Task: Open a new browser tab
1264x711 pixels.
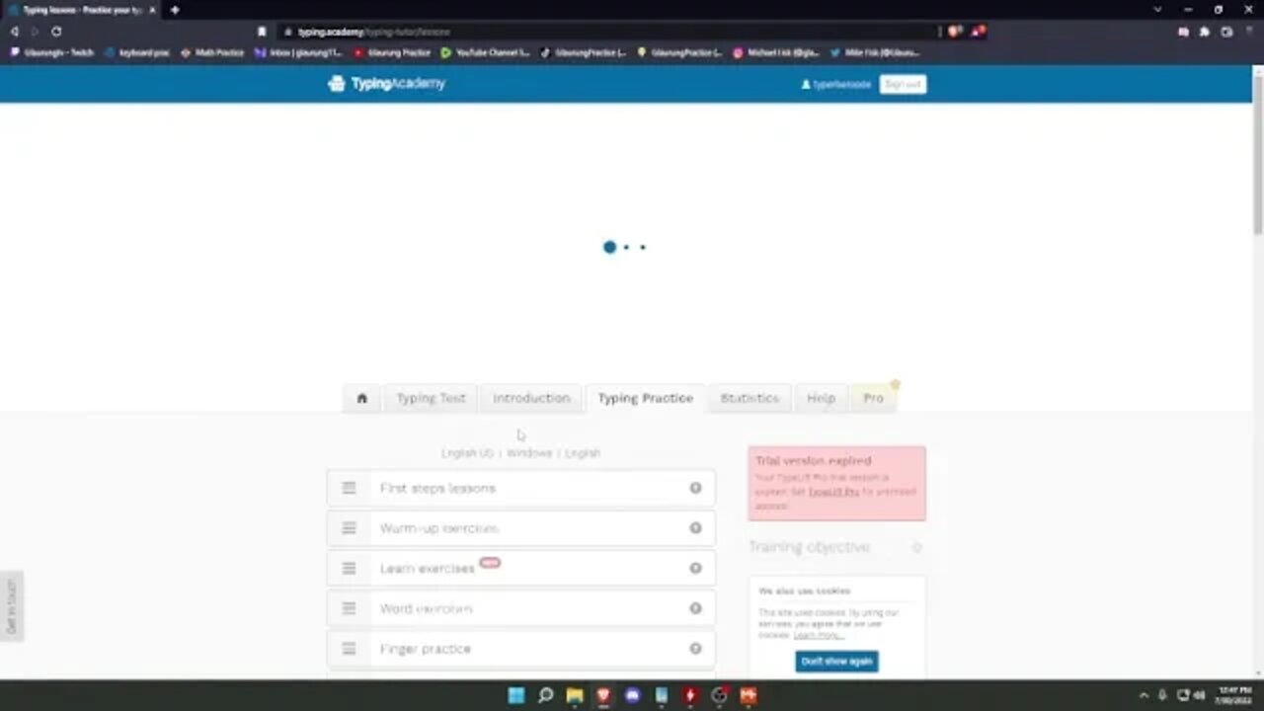Action: (175, 10)
